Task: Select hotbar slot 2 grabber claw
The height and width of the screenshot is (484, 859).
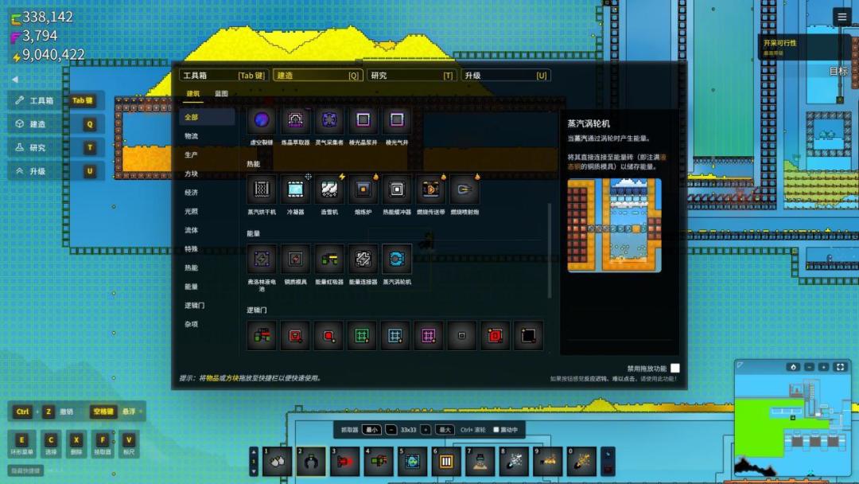Action: pos(311,462)
